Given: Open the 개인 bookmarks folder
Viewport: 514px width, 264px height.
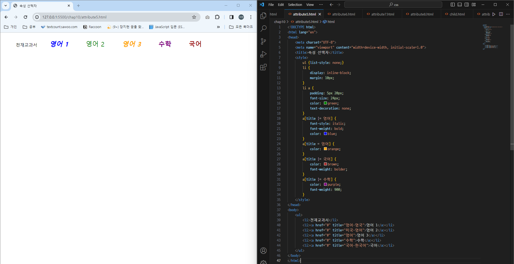Looking at the screenshot, I should 10,27.
